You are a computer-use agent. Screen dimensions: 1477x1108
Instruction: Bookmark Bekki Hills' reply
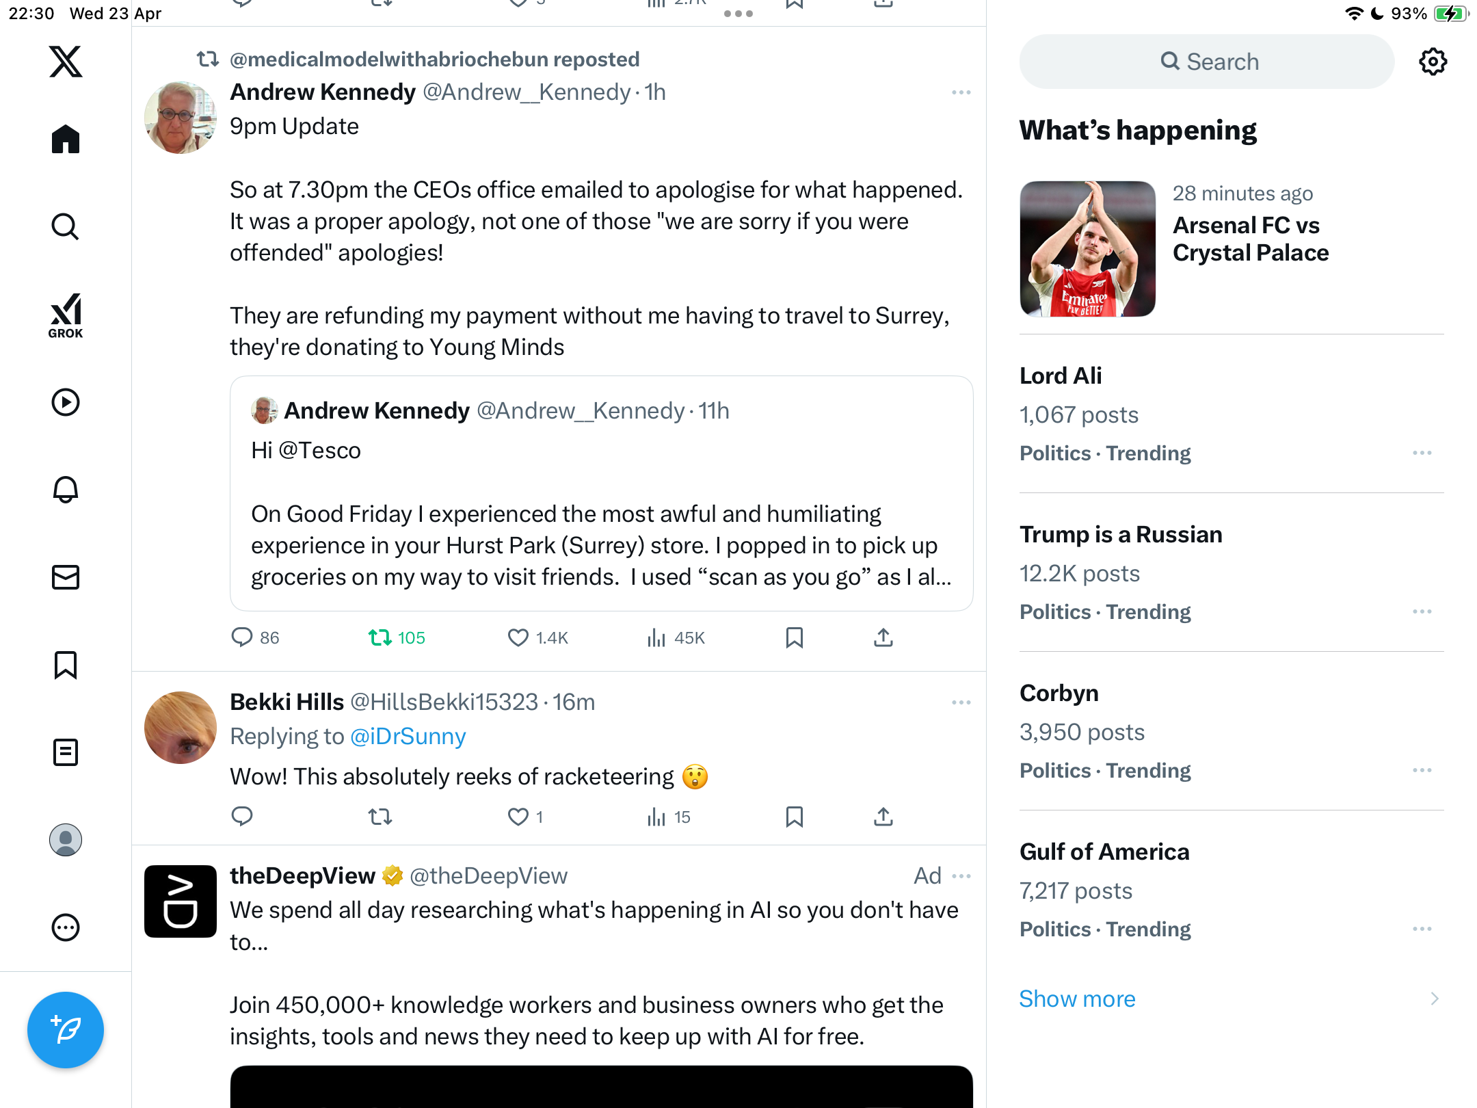[795, 817]
